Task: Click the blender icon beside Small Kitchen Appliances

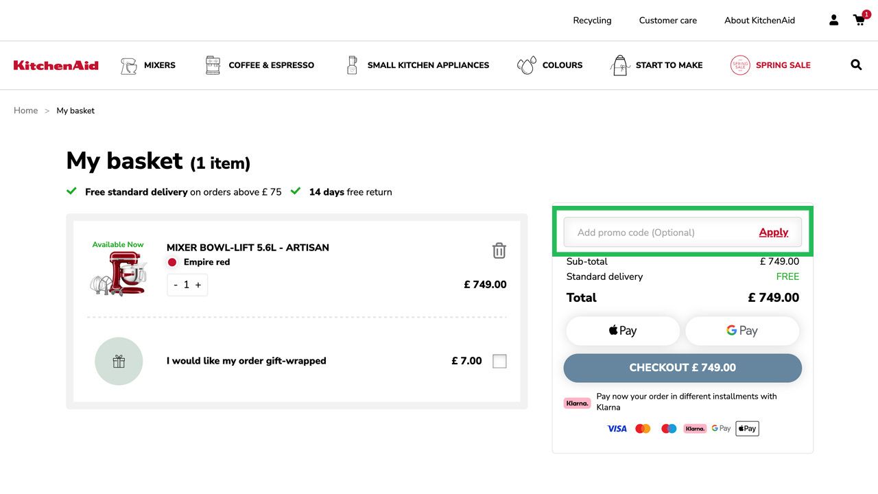Action: [x=352, y=65]
